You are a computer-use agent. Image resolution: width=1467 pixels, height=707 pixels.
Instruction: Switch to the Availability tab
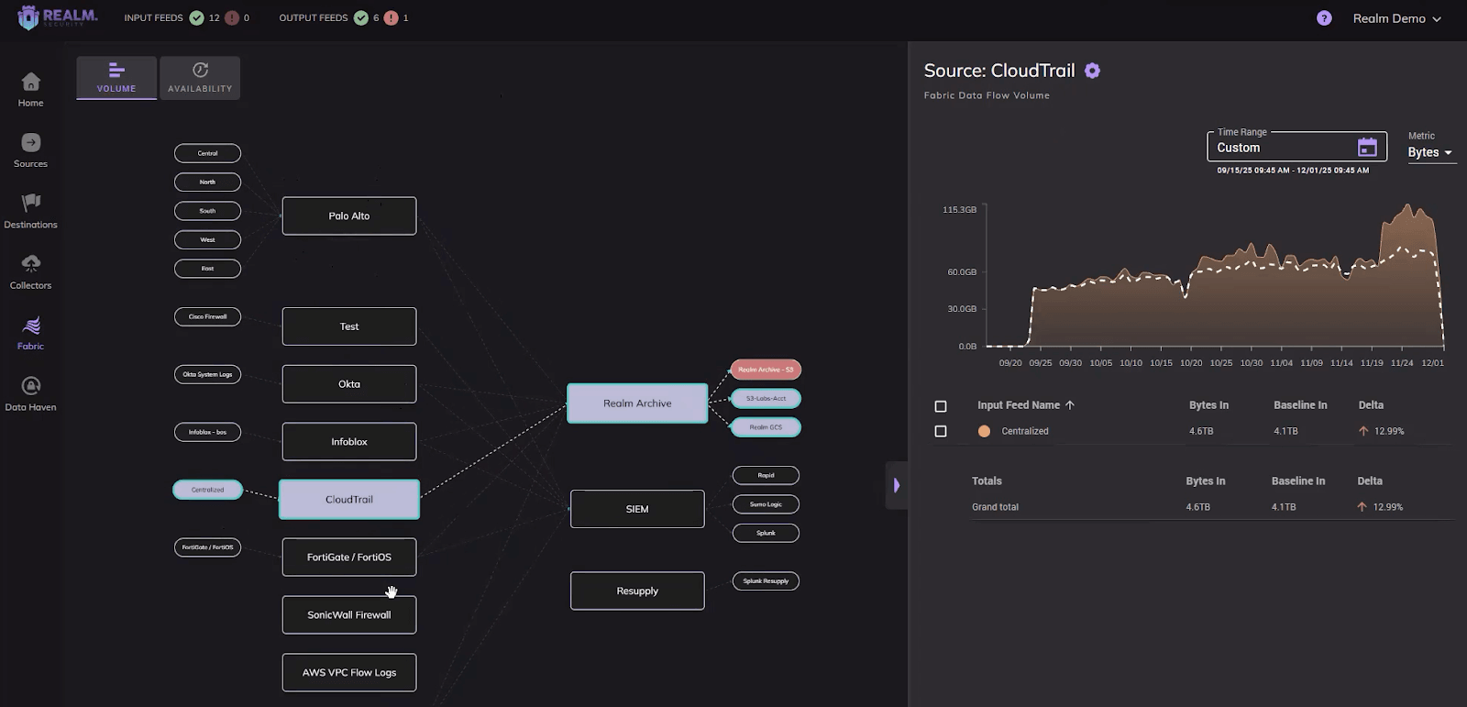[200, 78]
